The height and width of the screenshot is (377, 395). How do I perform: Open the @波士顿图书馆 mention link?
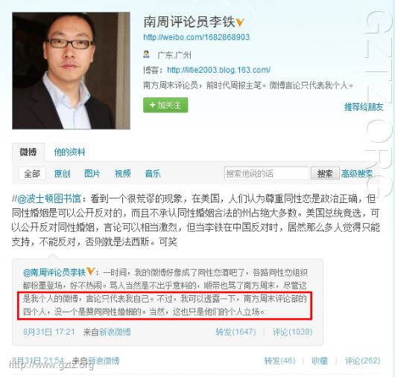[49, 199]
